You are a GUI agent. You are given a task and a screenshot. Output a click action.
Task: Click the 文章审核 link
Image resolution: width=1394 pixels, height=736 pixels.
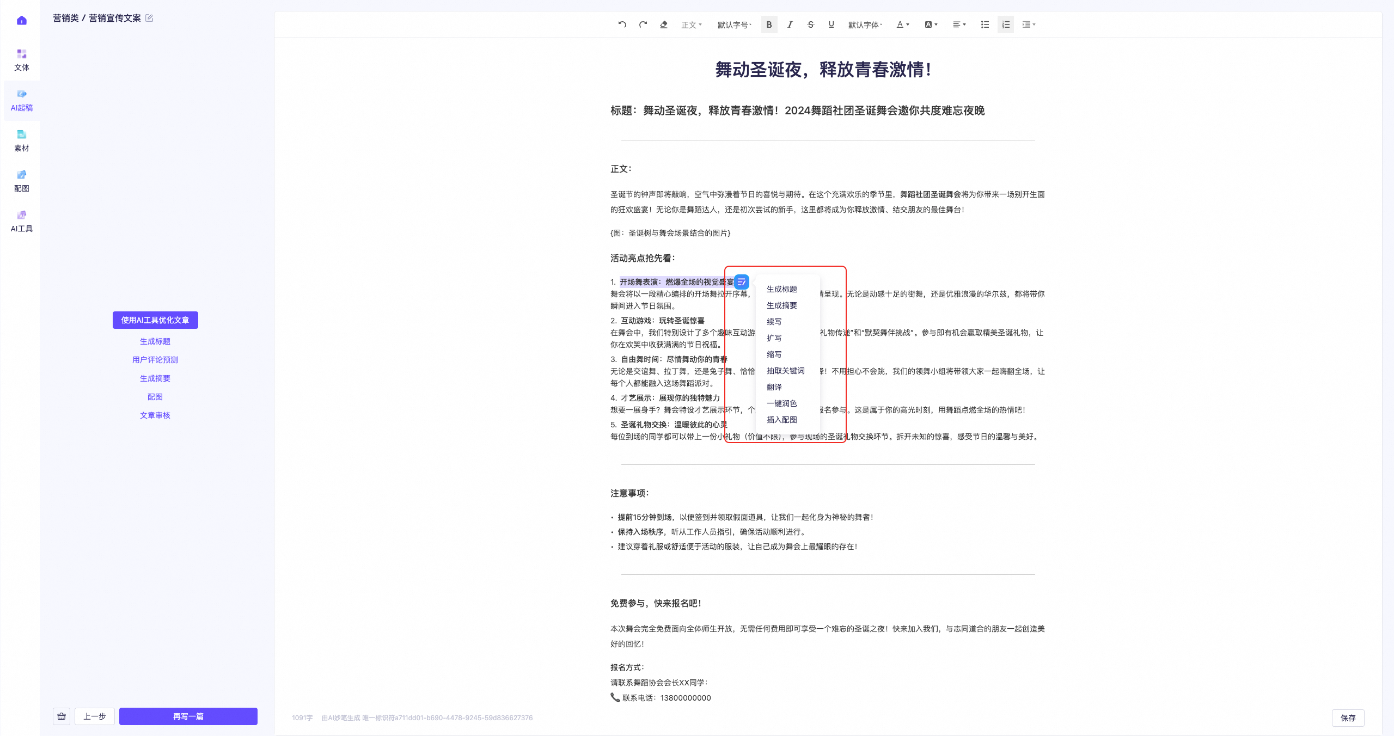pos(155,415)
